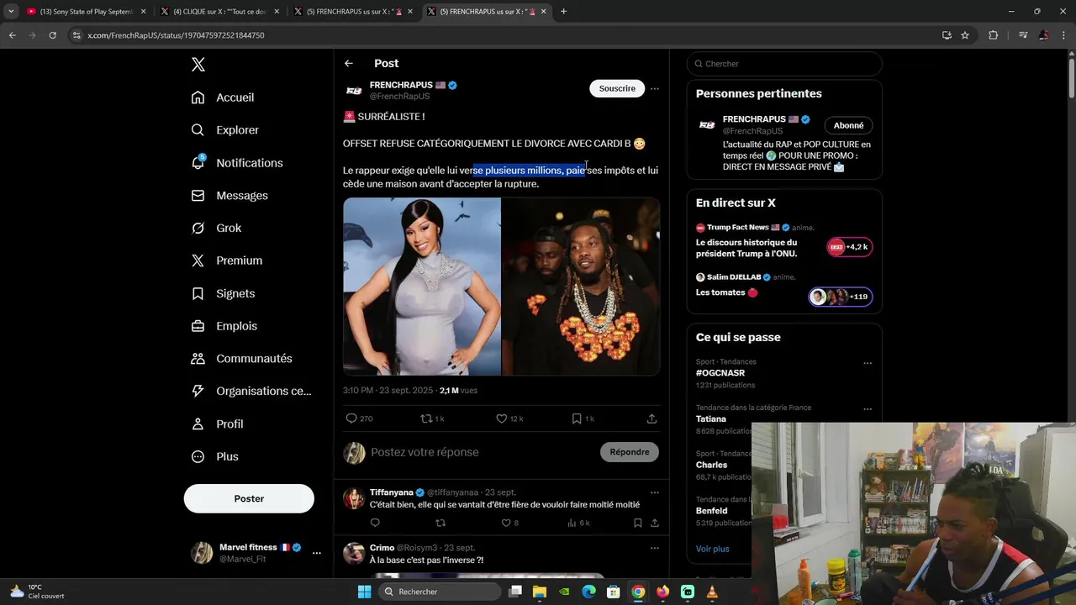This screenshot has width=1076, height=605.
Task: Click Voir plus under trends
Action: 713,549
